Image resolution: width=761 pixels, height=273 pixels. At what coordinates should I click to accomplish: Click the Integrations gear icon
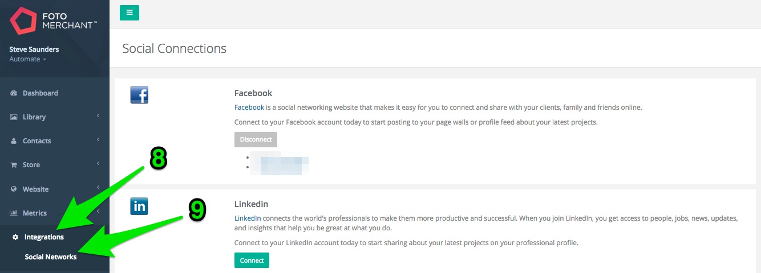(16, 237)
